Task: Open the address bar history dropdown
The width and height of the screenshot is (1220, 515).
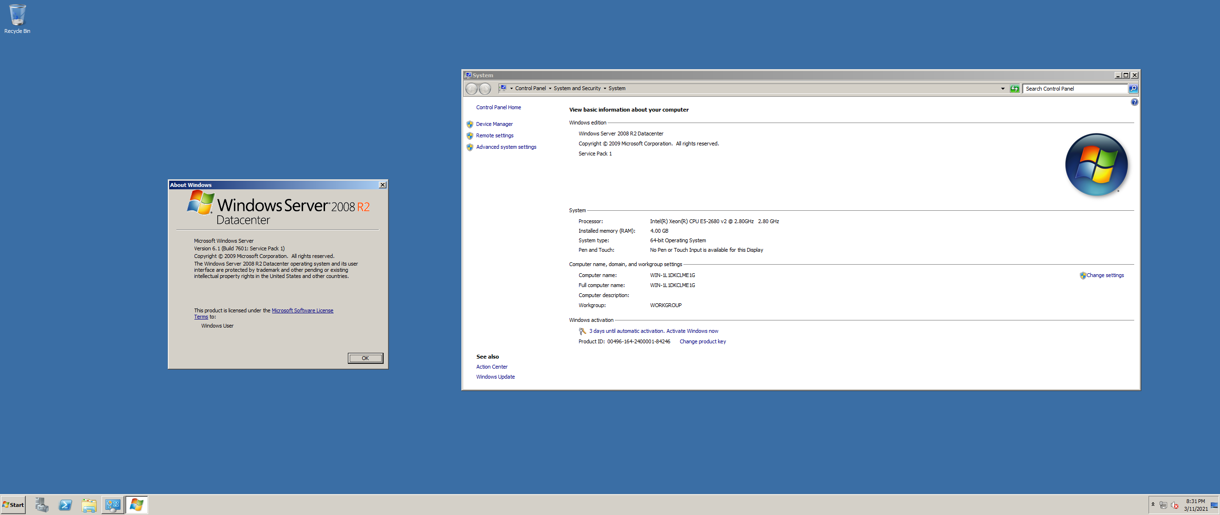Action: point(1003,89)
